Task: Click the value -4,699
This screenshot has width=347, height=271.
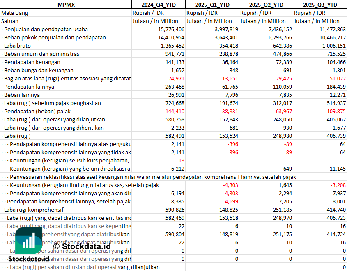Action: coord(230,201)
